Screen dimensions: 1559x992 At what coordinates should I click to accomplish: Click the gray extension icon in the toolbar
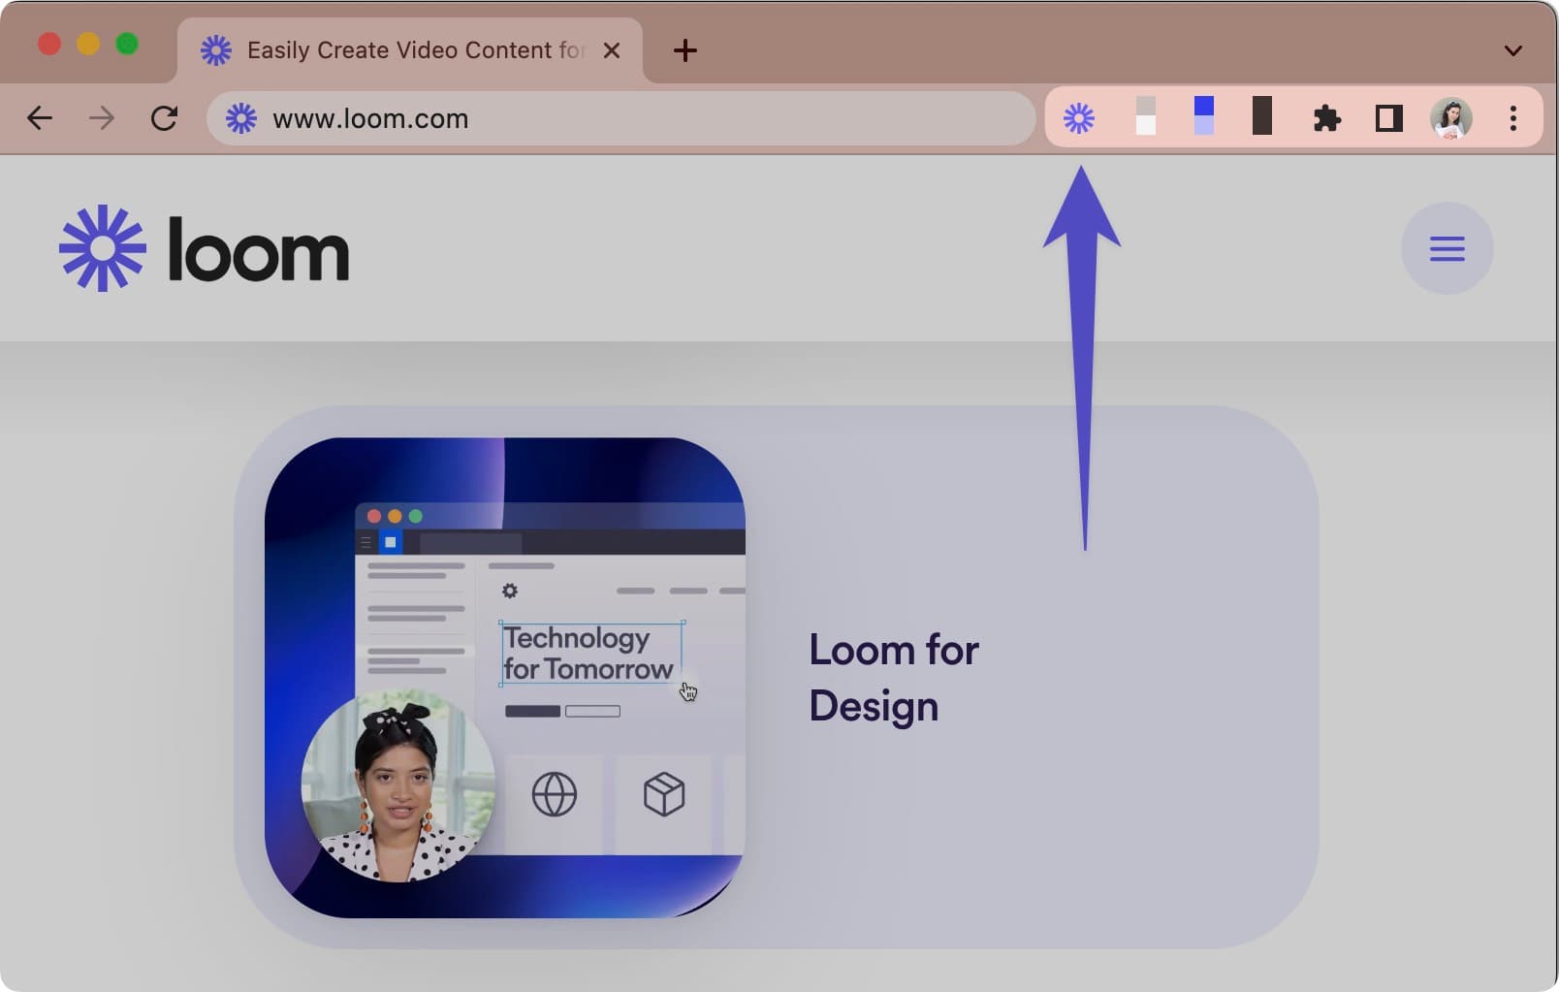[x=1144, y=117]
